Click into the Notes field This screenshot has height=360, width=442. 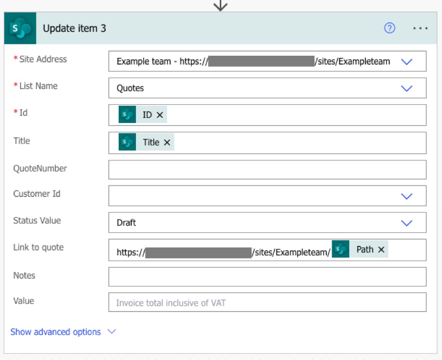click(x=267, y=277)
